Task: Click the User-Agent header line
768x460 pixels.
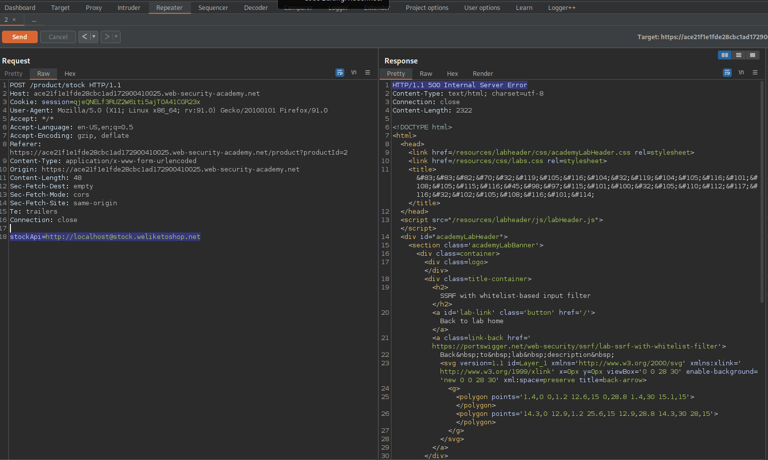Action: tap(169, 111)
